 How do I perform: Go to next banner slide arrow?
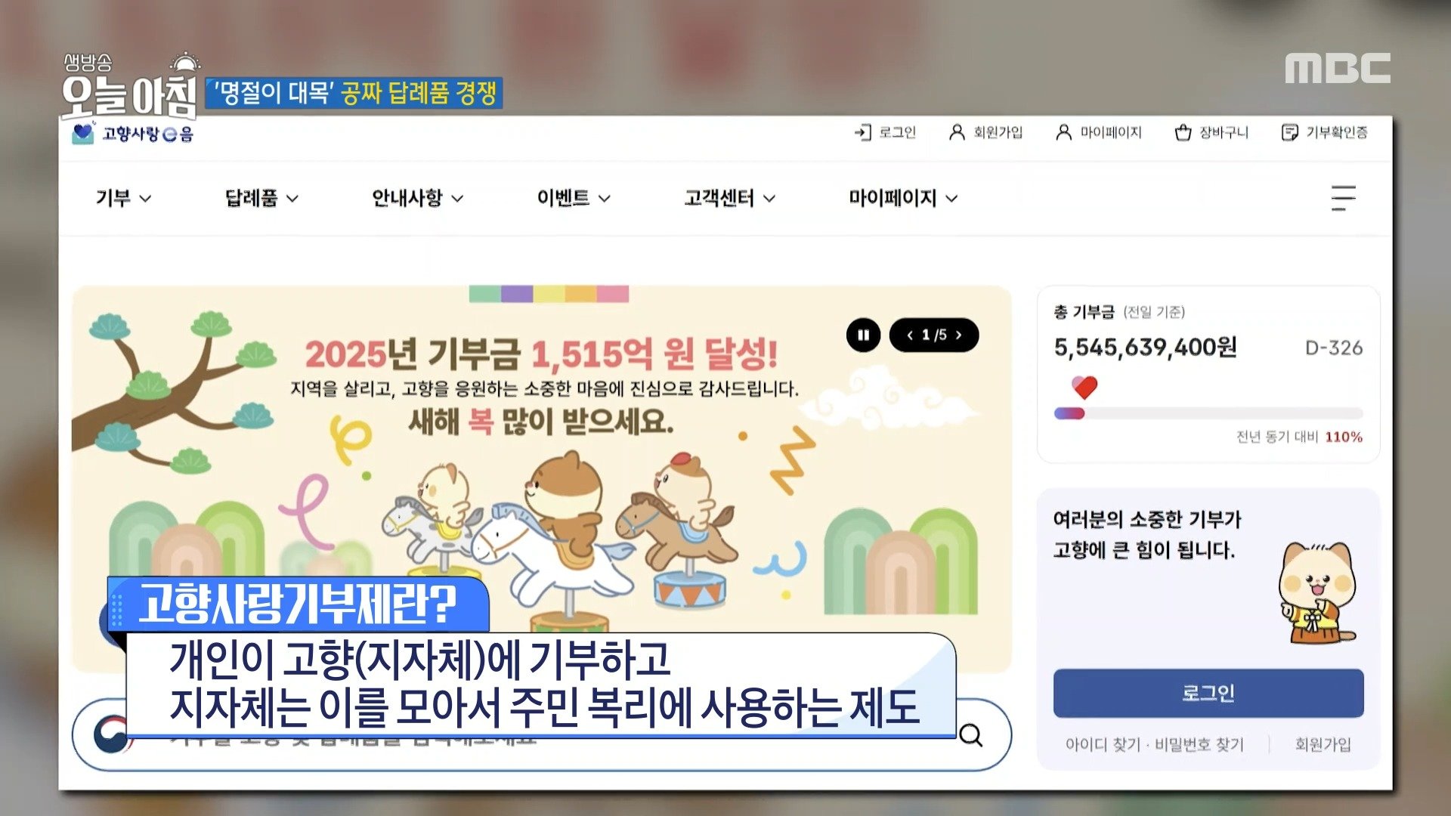tap(959, 335)
